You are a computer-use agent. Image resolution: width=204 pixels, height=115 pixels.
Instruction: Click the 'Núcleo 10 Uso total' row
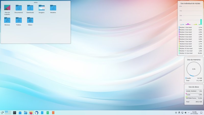click(190, 49)
